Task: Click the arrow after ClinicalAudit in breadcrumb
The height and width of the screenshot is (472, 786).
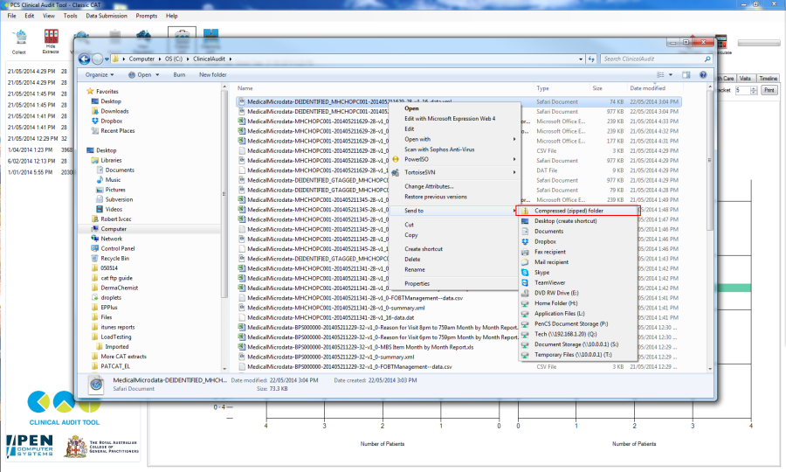Action: pyautogui.click(x=231, y=59)
